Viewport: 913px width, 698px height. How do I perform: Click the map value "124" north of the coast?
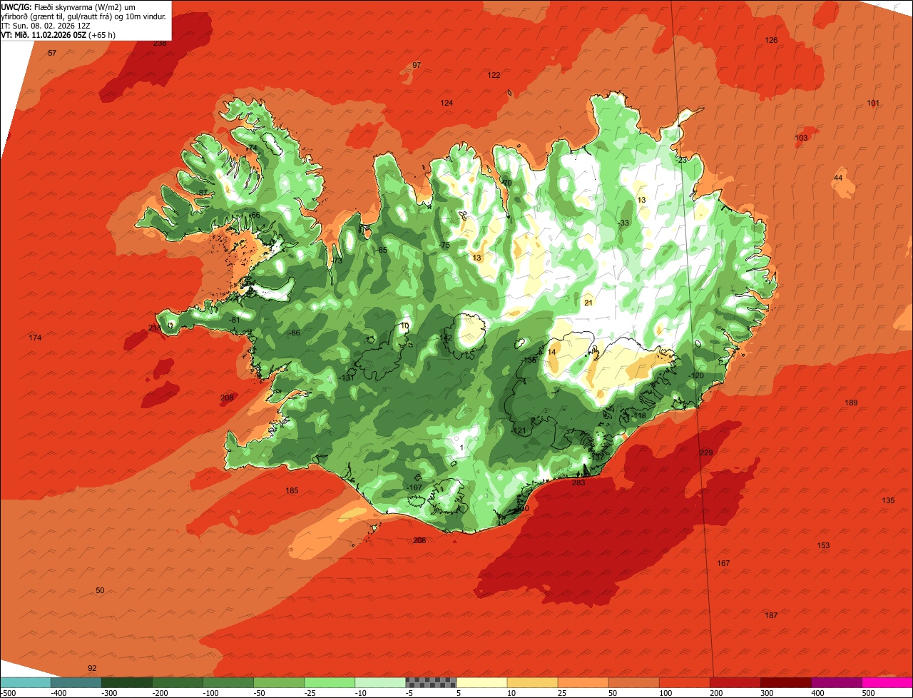coord(447,103)
